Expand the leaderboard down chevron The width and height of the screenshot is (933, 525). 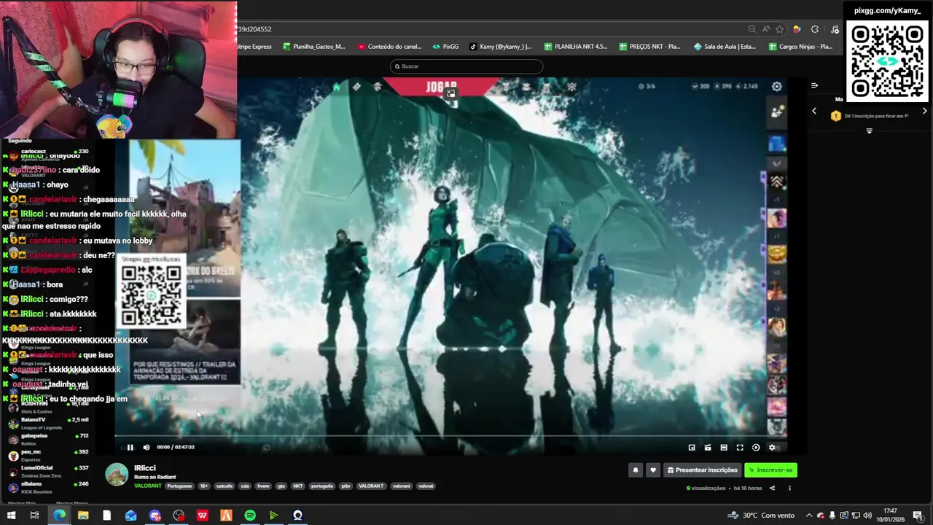(869, 131)
